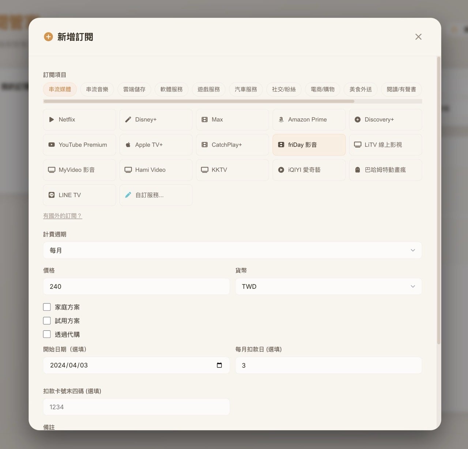Image resolution: width=468 pixels, height=449 pixels.
Task: Select the LINE TV service
Action: (79, 195)
